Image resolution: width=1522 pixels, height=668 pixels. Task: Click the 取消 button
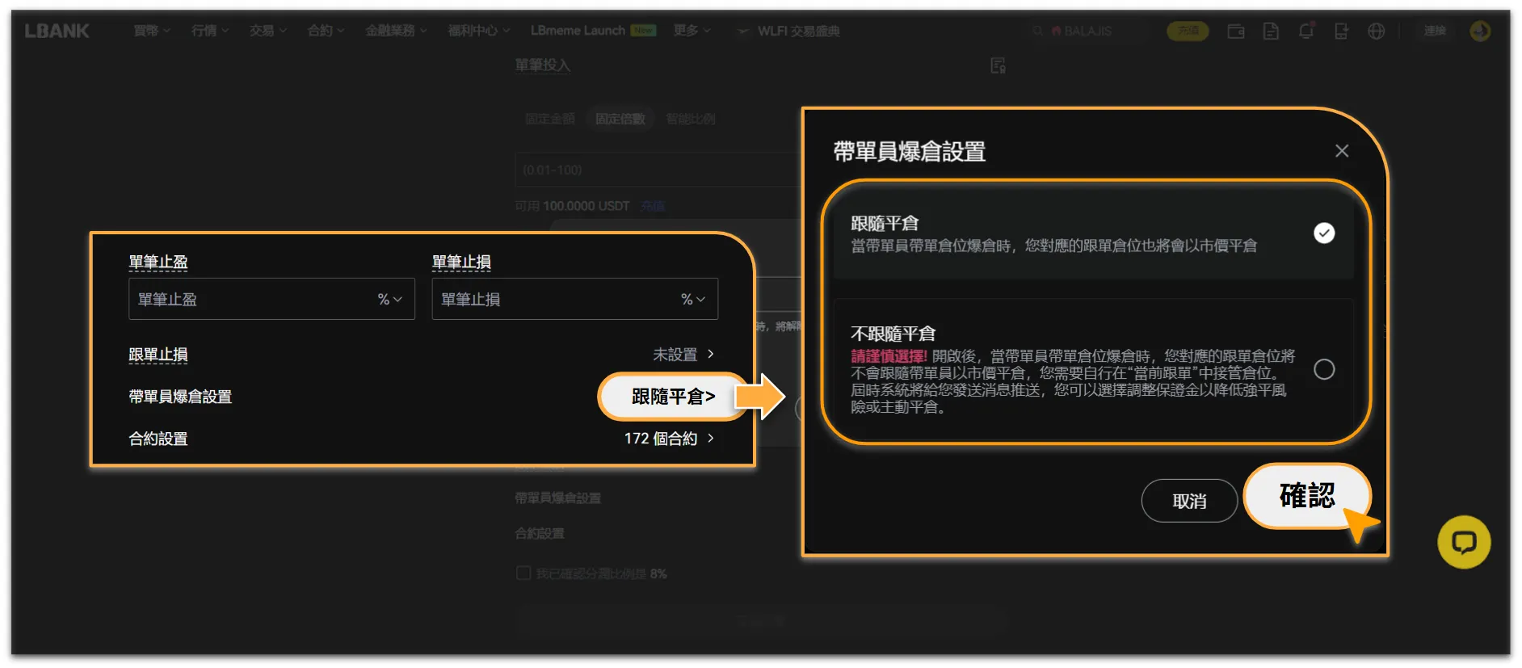coord(1189,502)
